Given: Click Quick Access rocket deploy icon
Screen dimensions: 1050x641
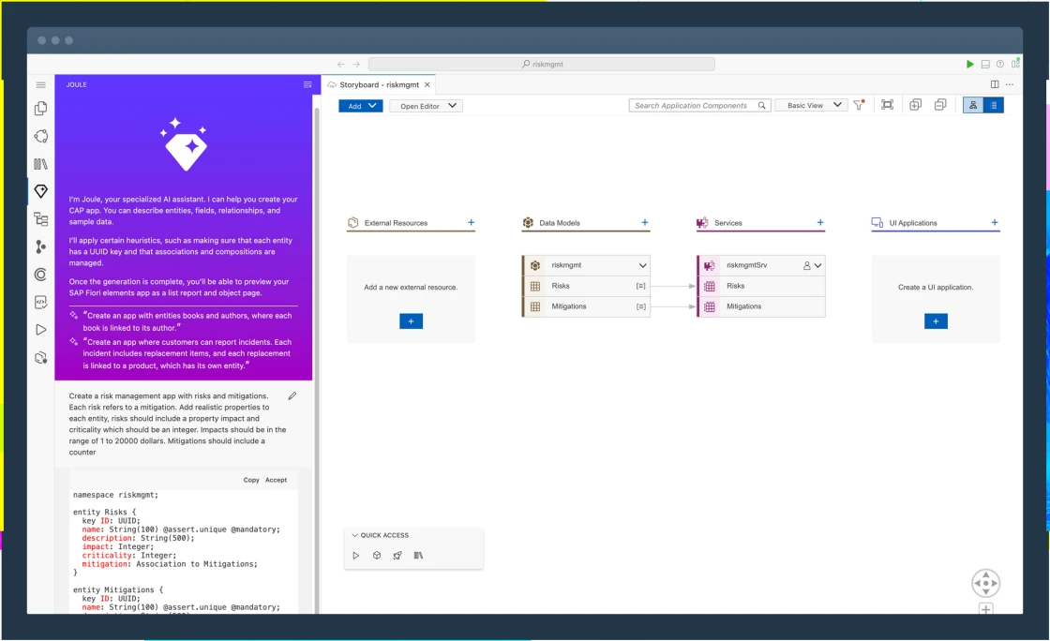Looking at the screenshot, I should [x=397, y=556].
